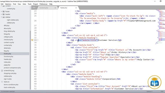Open detail.php file

7,48
